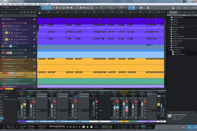The height and width of the screenshot is (131, 197).
Task: Click the Stop transport button
Action: tap(84, 127)
